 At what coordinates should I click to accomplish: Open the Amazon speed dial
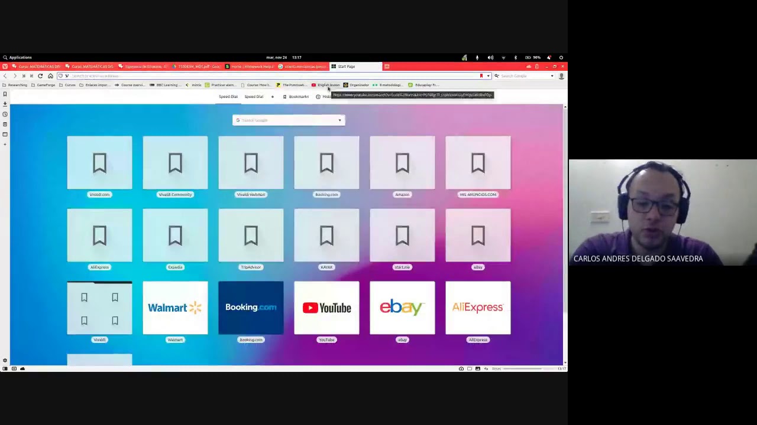coord(402,163)
